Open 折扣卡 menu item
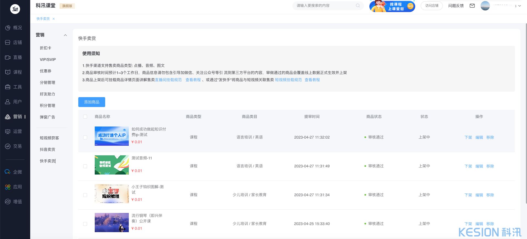Screen dimensions: 527x239 pyautogui.click(x=46, y=48)
